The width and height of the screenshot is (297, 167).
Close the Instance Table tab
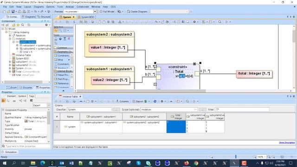(80, 96)
